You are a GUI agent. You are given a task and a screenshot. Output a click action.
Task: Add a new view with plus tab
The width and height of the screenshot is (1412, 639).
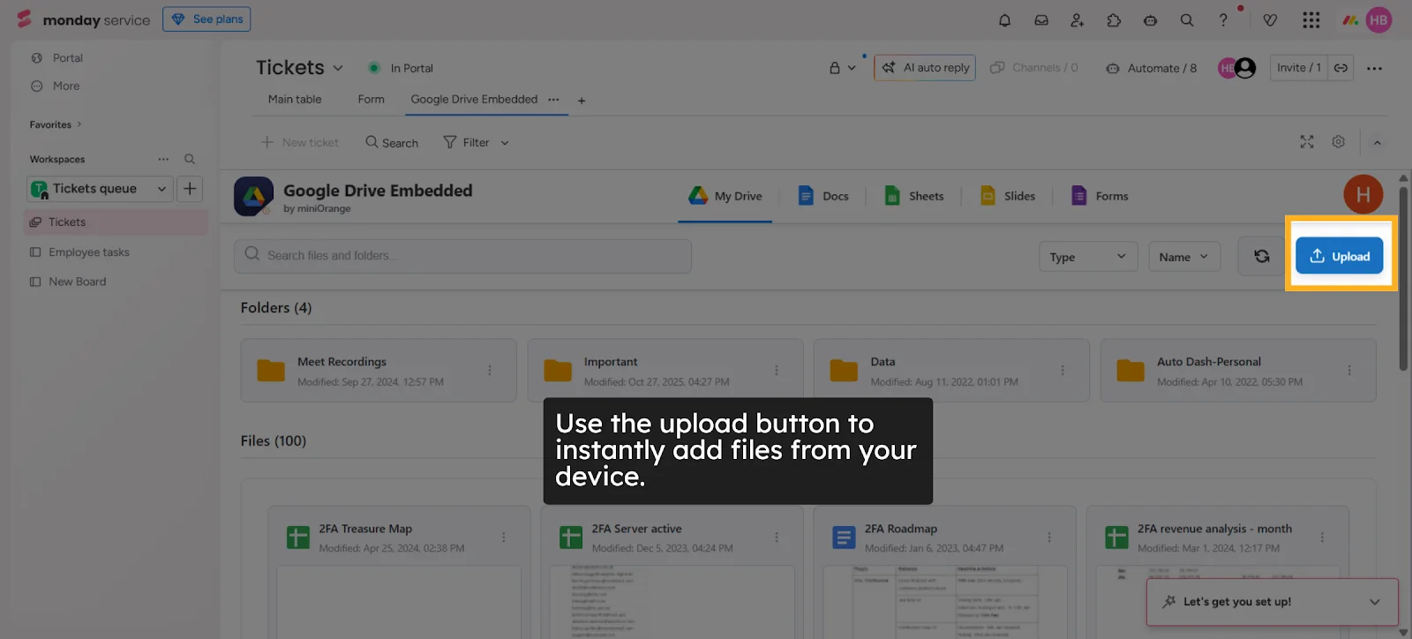click(582, 101)
